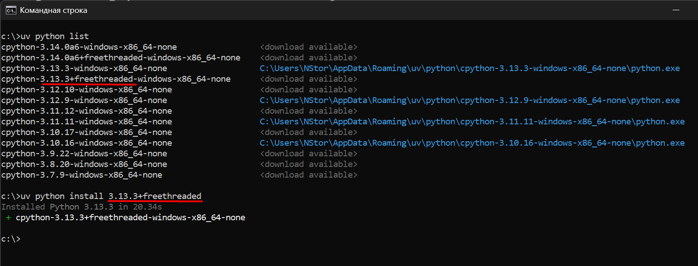The image size is (698, 266).
Task: Open the cpython-3.13.3 python.exe path
Action: [x=469, y=68]
